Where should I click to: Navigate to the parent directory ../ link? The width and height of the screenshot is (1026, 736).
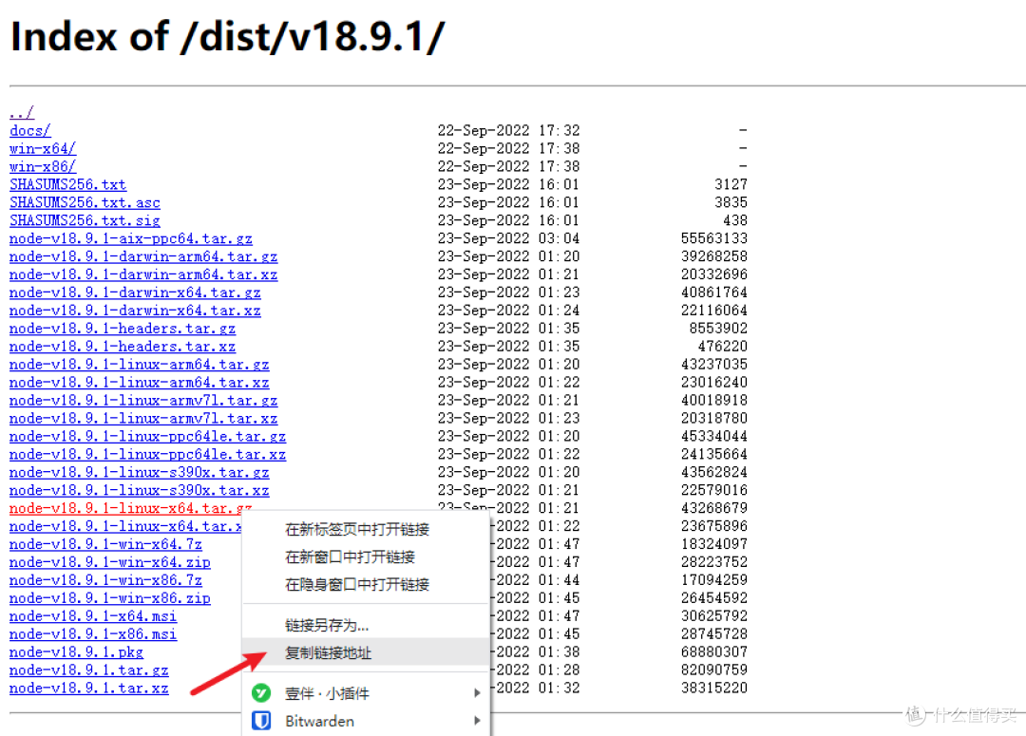pos(20,111)
